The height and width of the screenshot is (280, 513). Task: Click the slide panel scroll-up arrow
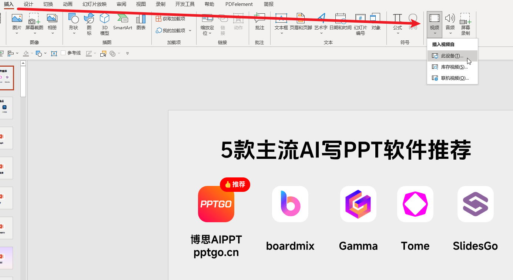click(x=23, y=63)
